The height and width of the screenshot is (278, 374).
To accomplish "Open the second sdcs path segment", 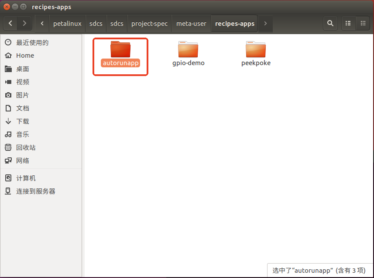I will (x=117, y=24).
